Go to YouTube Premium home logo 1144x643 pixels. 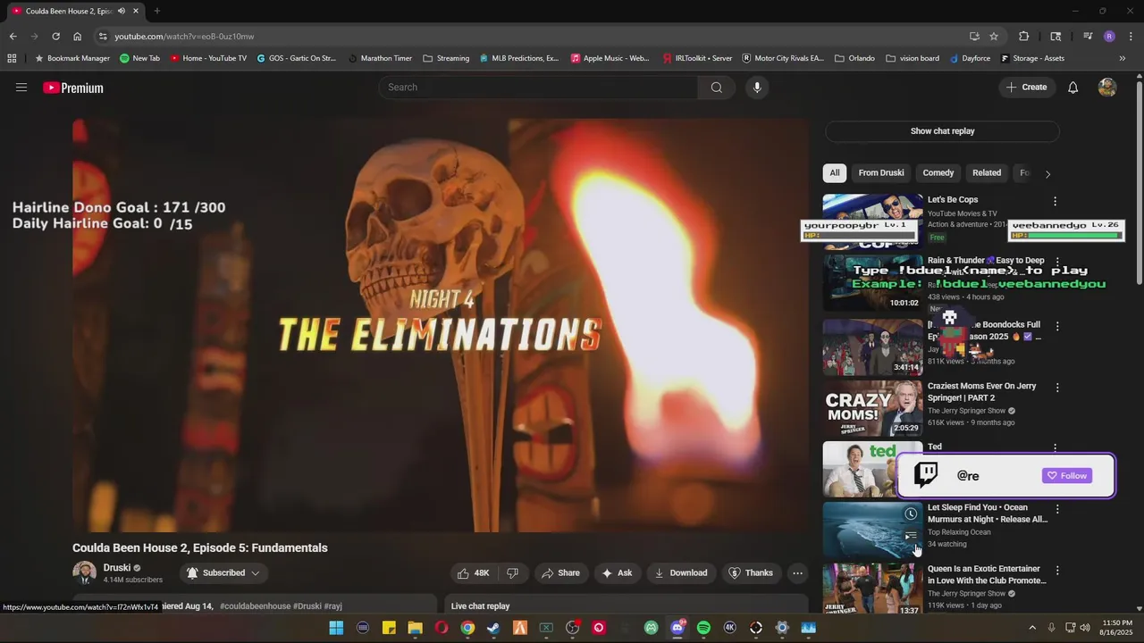pyautogui.click(x=73, y=88)
